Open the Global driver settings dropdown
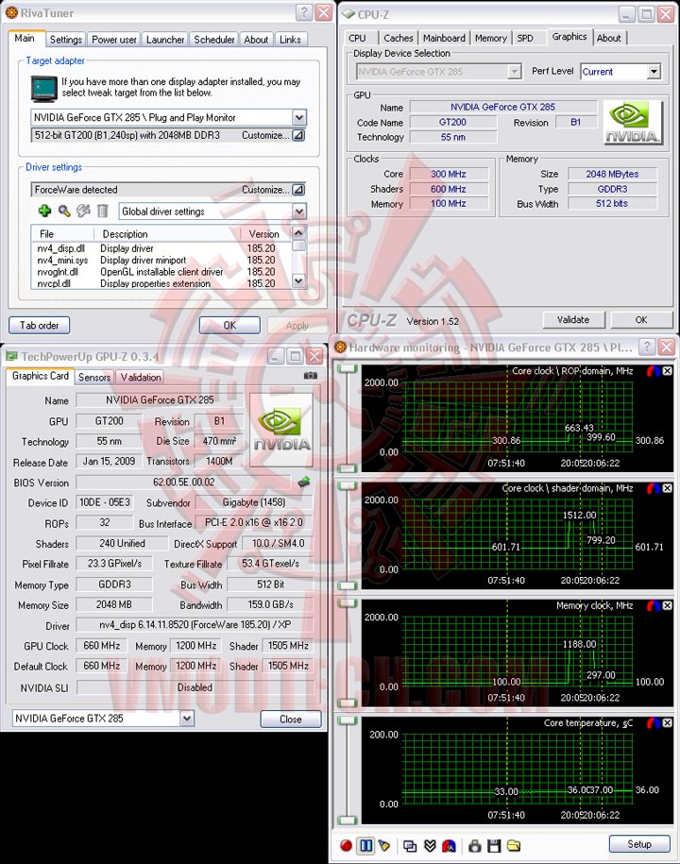680x864 pixels. 298,211
